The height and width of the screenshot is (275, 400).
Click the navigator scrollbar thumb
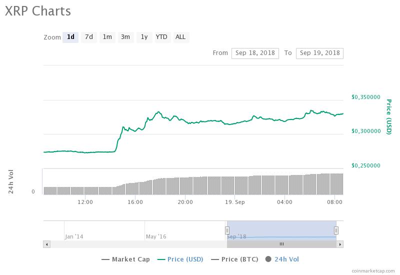tap(281, 244)
